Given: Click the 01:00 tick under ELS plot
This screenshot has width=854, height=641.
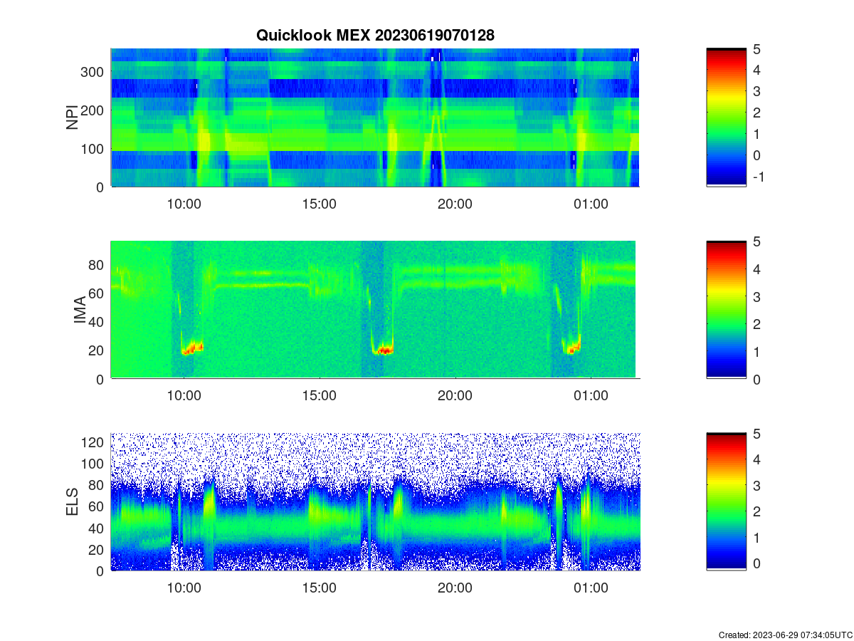Looking at the screenshot, I should [591, 588].
